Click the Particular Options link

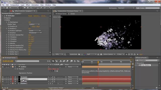pyautogui.click(x=36, y=16)
